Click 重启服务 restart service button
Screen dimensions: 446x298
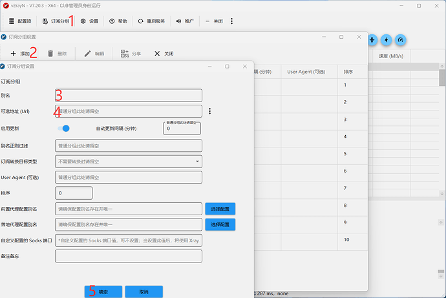[x=152, y=21]
